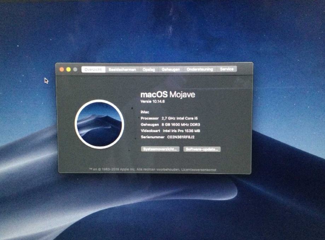
Task: Click memory value 8 GB 1600 MHz DDR3
Action: (181, 125)
